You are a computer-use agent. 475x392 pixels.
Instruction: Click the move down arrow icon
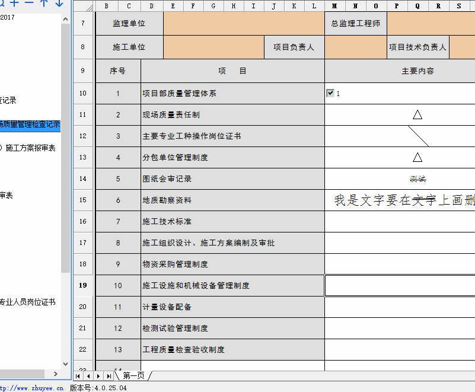tap(59, 3)
